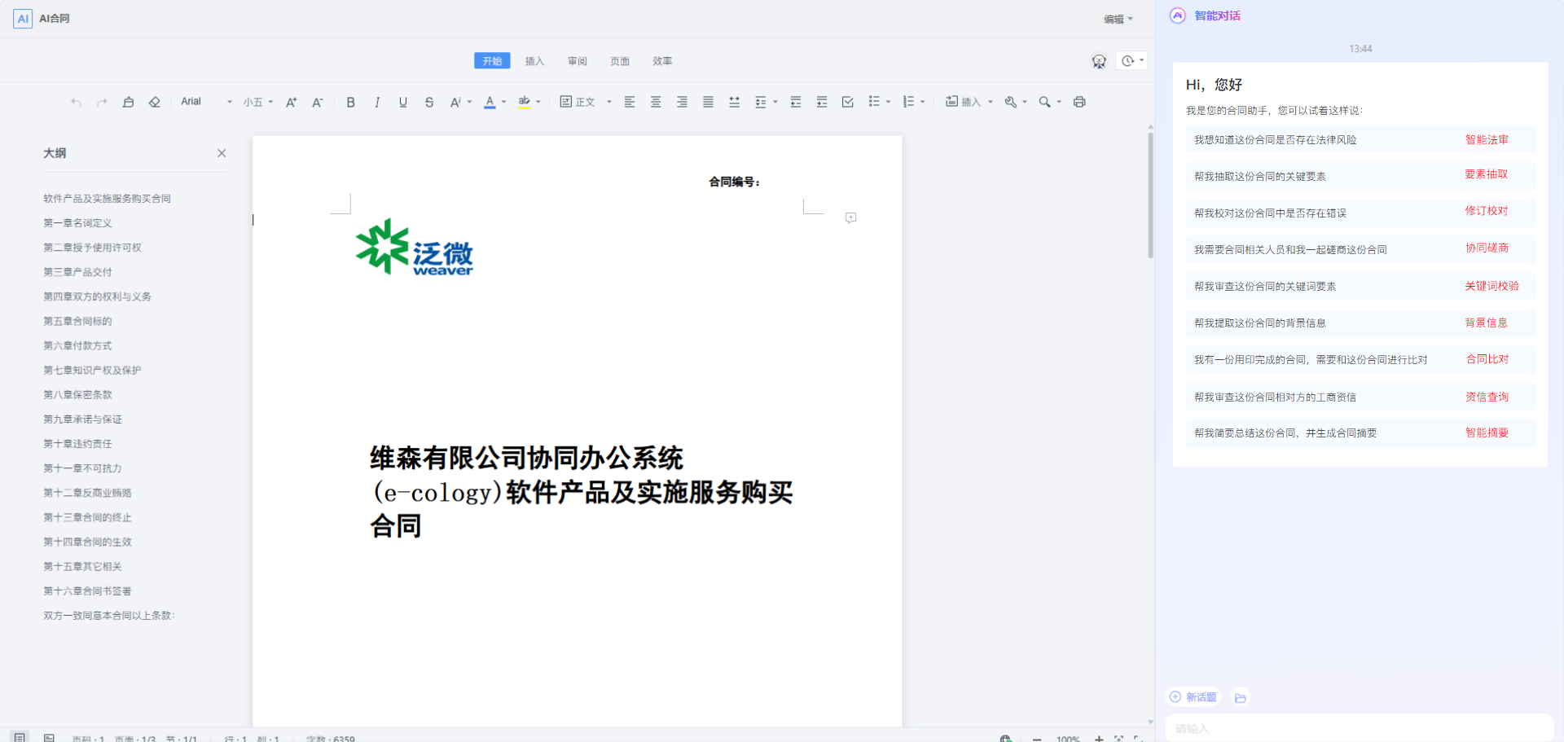This screenshot has width=1564, height=742.
Task: Decrease paragraph indent
Action: coord(796,102)
